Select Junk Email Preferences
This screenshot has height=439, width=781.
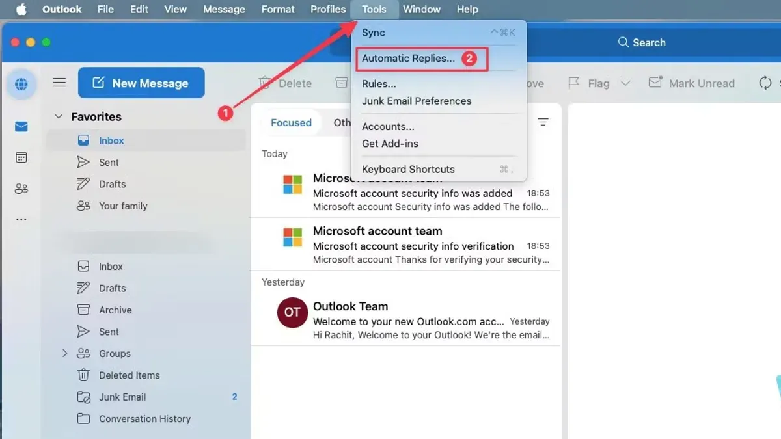point(439,101)
